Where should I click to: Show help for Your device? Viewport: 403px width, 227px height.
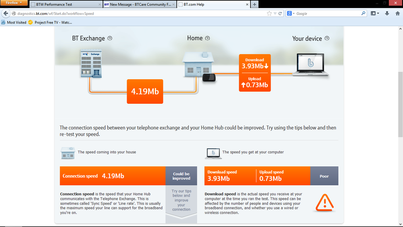point(327,38)
